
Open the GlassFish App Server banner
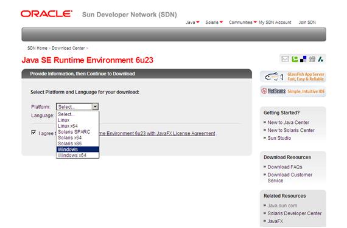click(x=293, y=77)
